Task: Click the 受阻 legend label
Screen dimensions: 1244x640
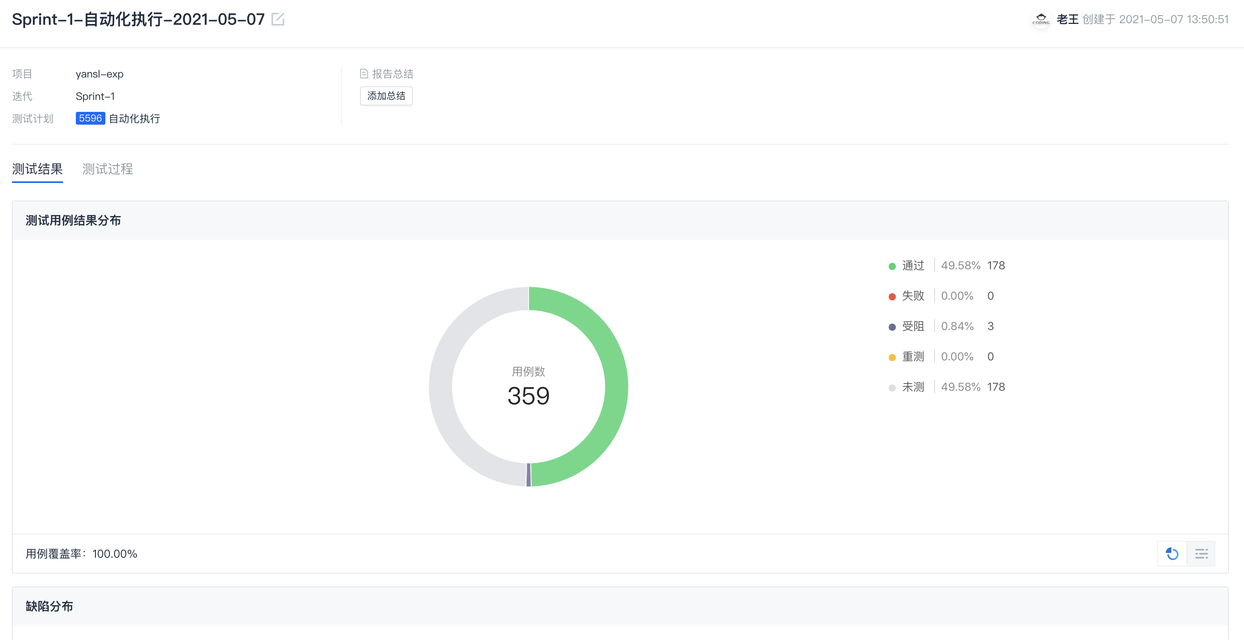Action: click(x=913, y=326)
